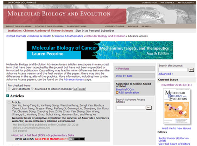The image size is (197, 146).
Task: Open Molecular Biology and Evolution breadcrumb link
Action: (x=106, y=36)
